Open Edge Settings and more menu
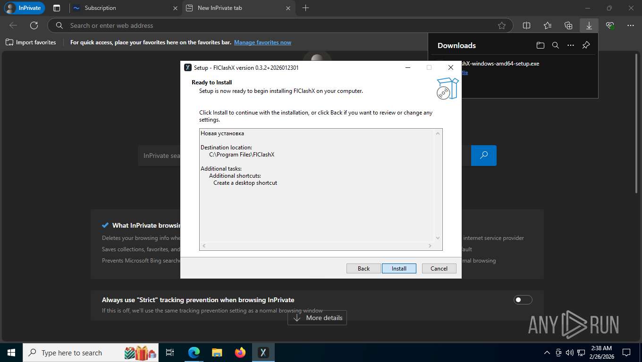The image size is (642, 362). click(631, 25)
